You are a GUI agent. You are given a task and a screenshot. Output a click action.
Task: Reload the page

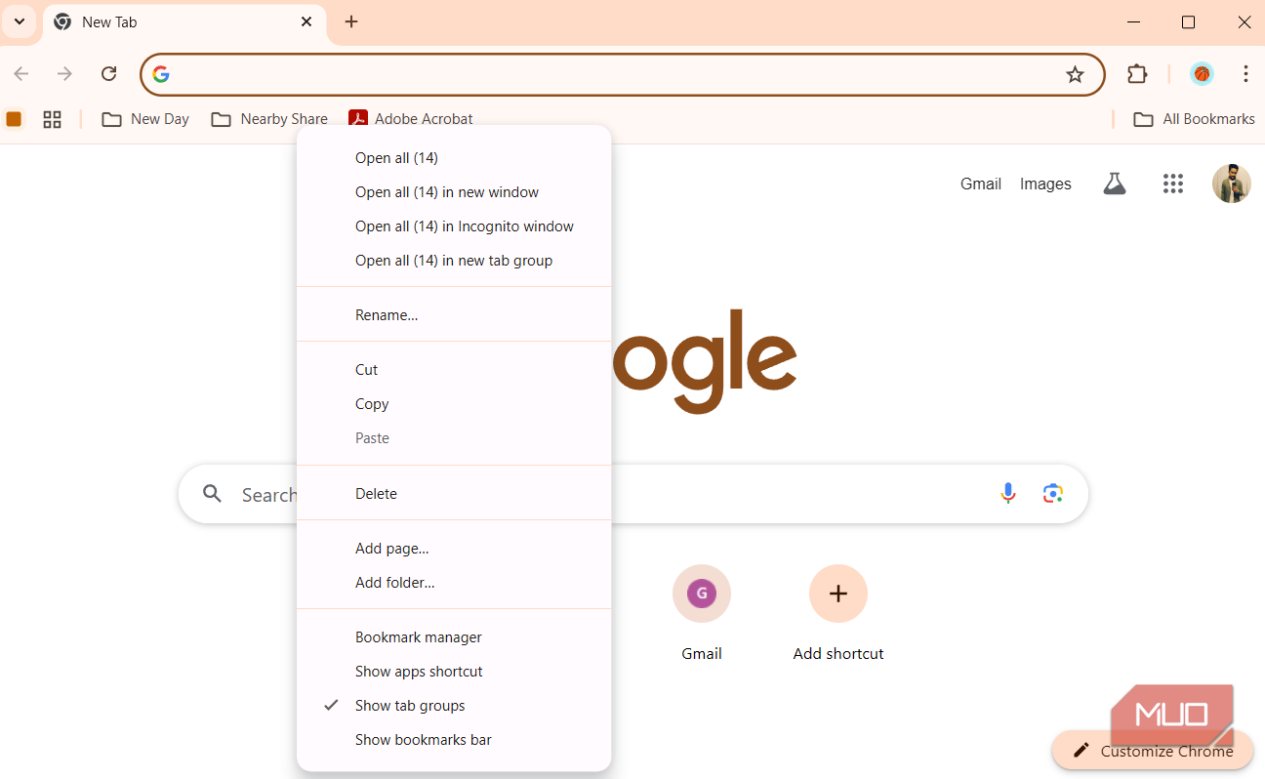pos(109,74)
